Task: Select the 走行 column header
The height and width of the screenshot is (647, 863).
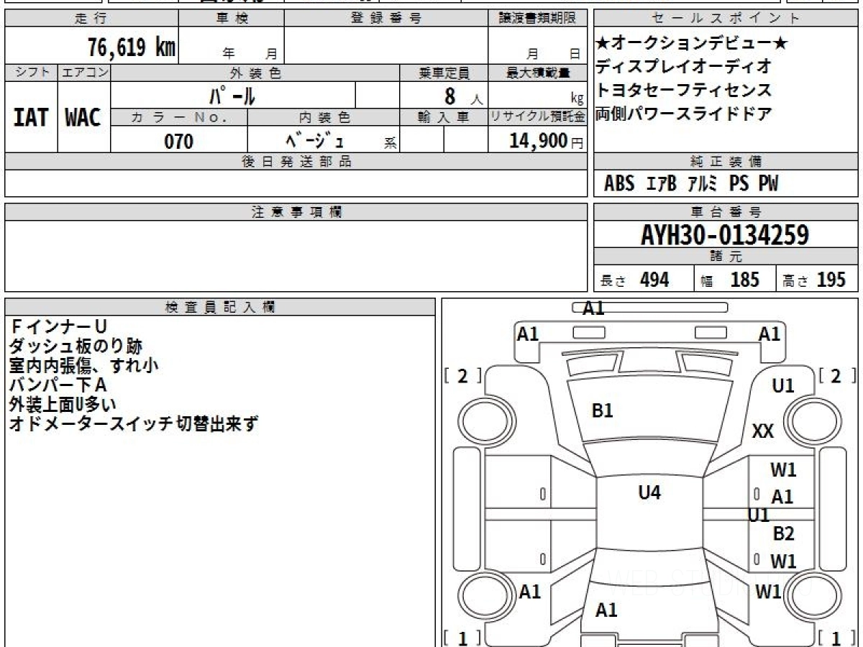Action: pos(91,19)
